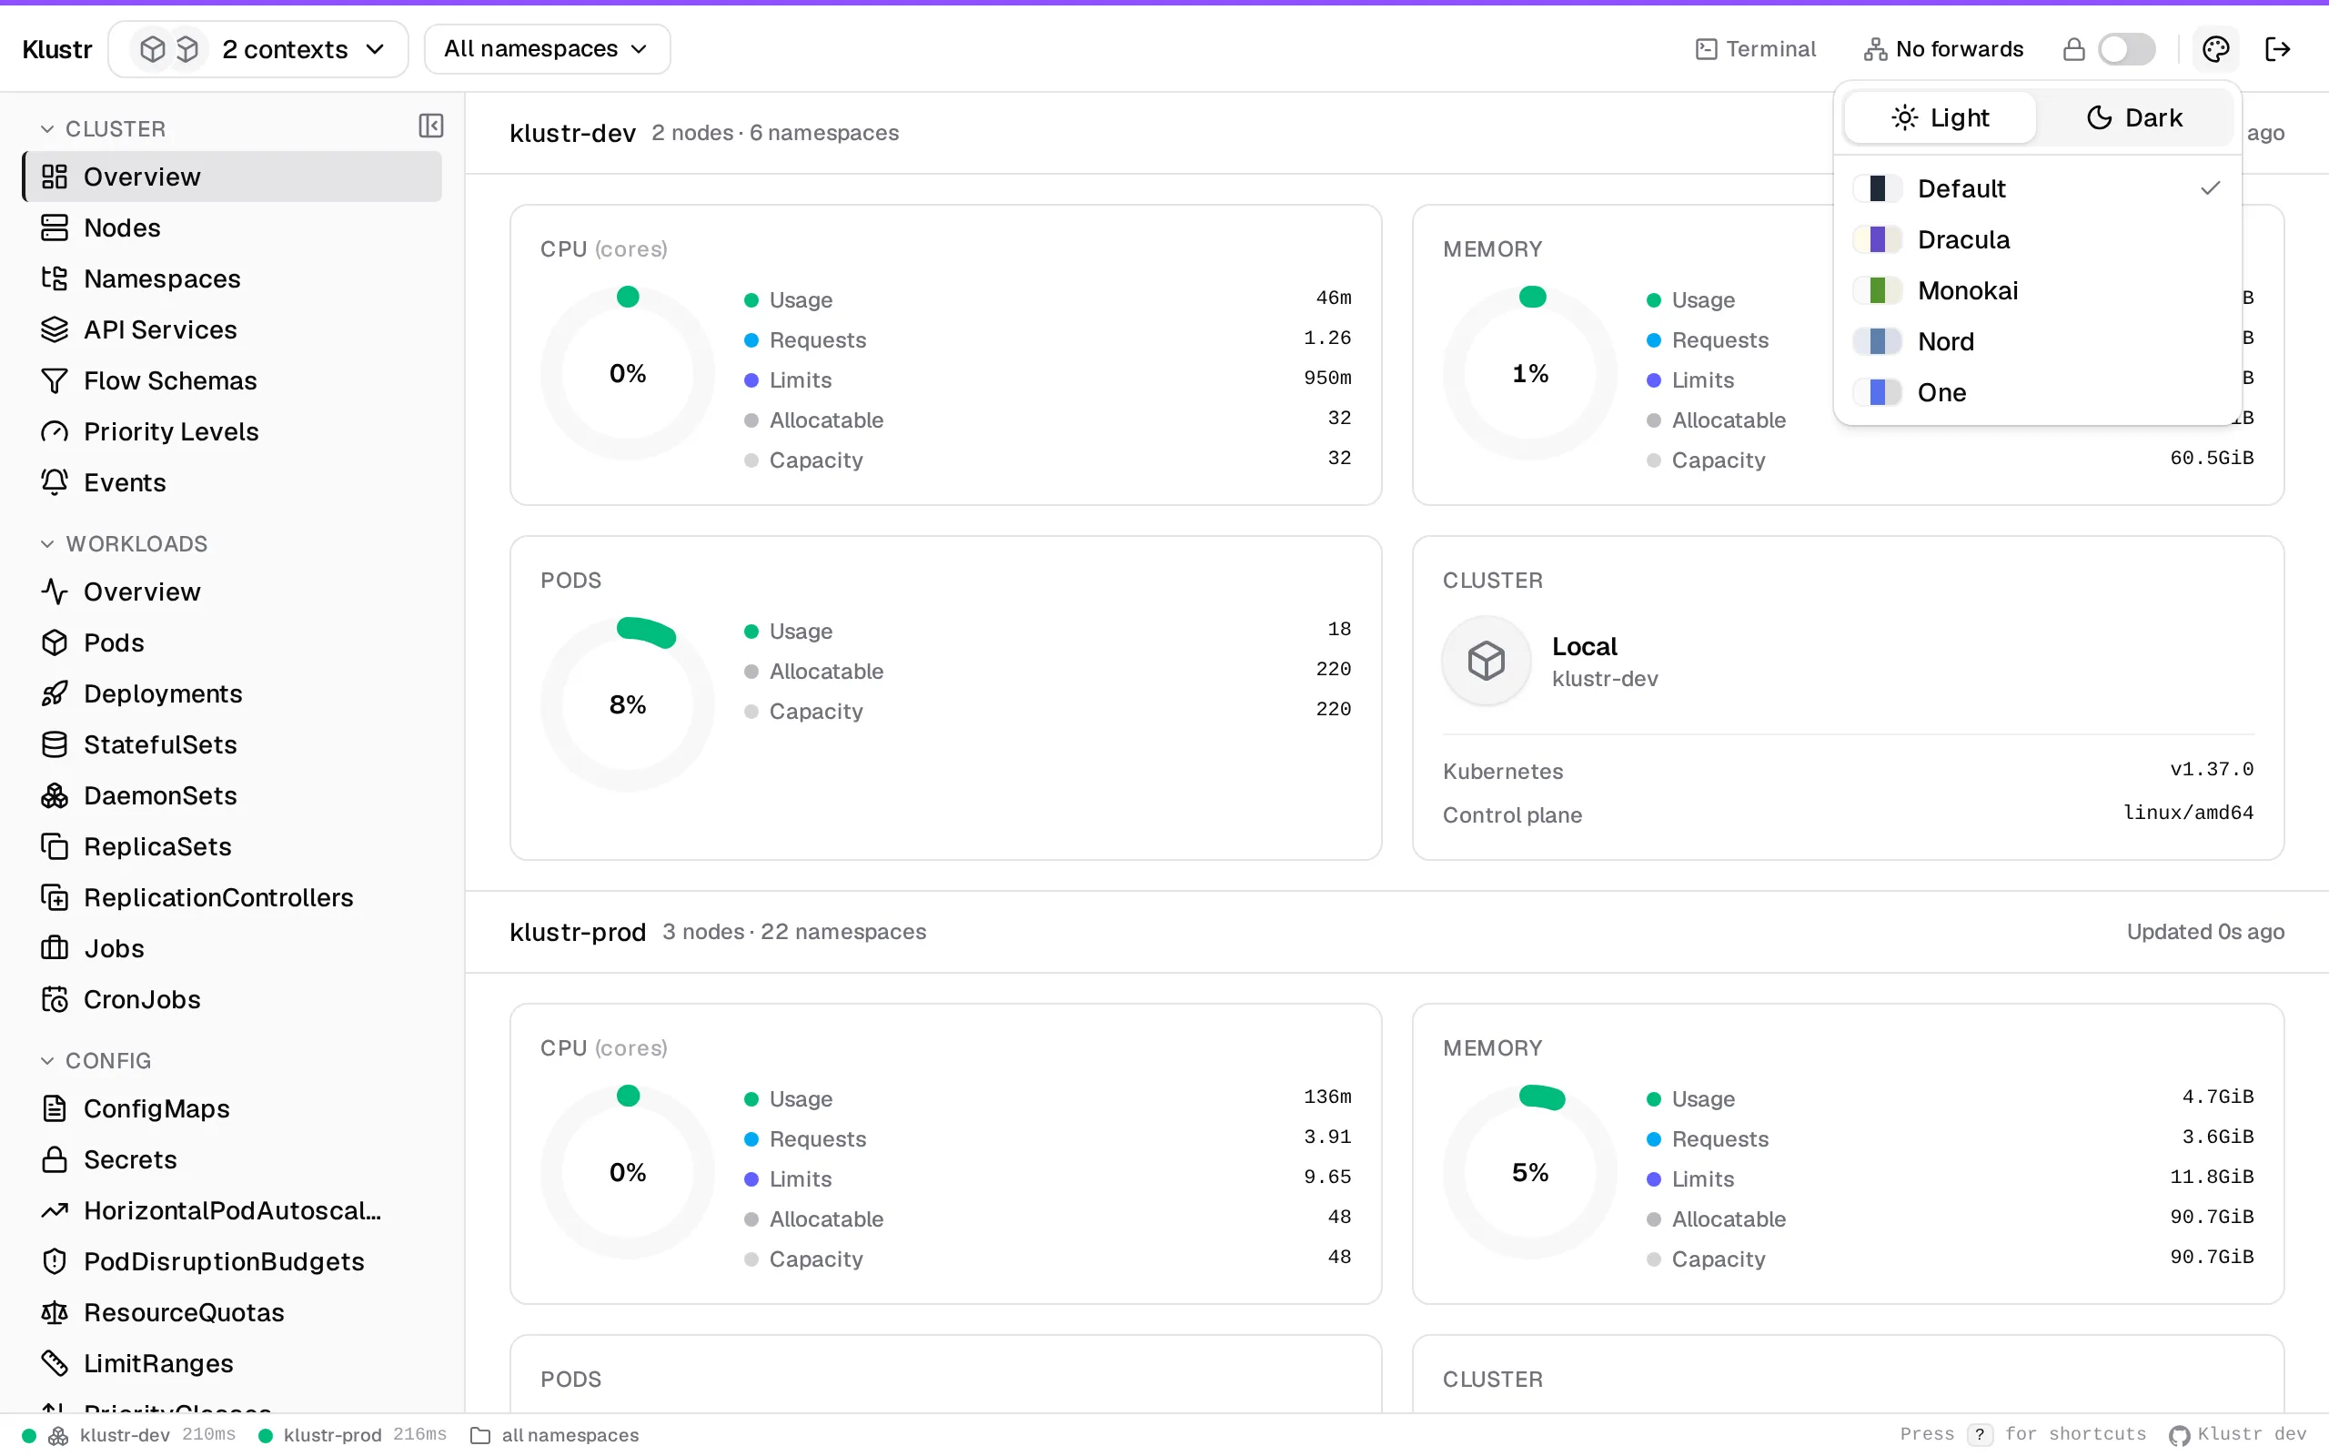
Task: Open the All namespaces dropdown
Action: tap(547, 49)
